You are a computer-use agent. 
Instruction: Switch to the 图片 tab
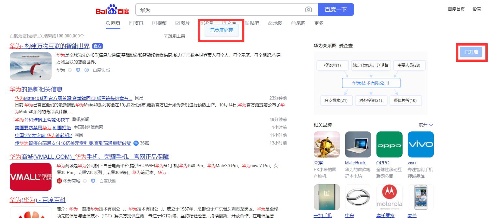point(182,23)
